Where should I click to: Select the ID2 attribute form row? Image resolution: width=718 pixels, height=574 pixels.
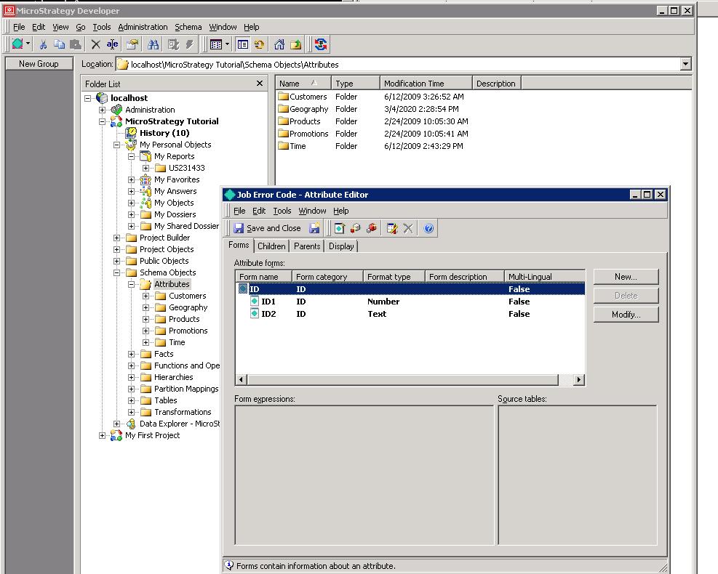point(410,314)
